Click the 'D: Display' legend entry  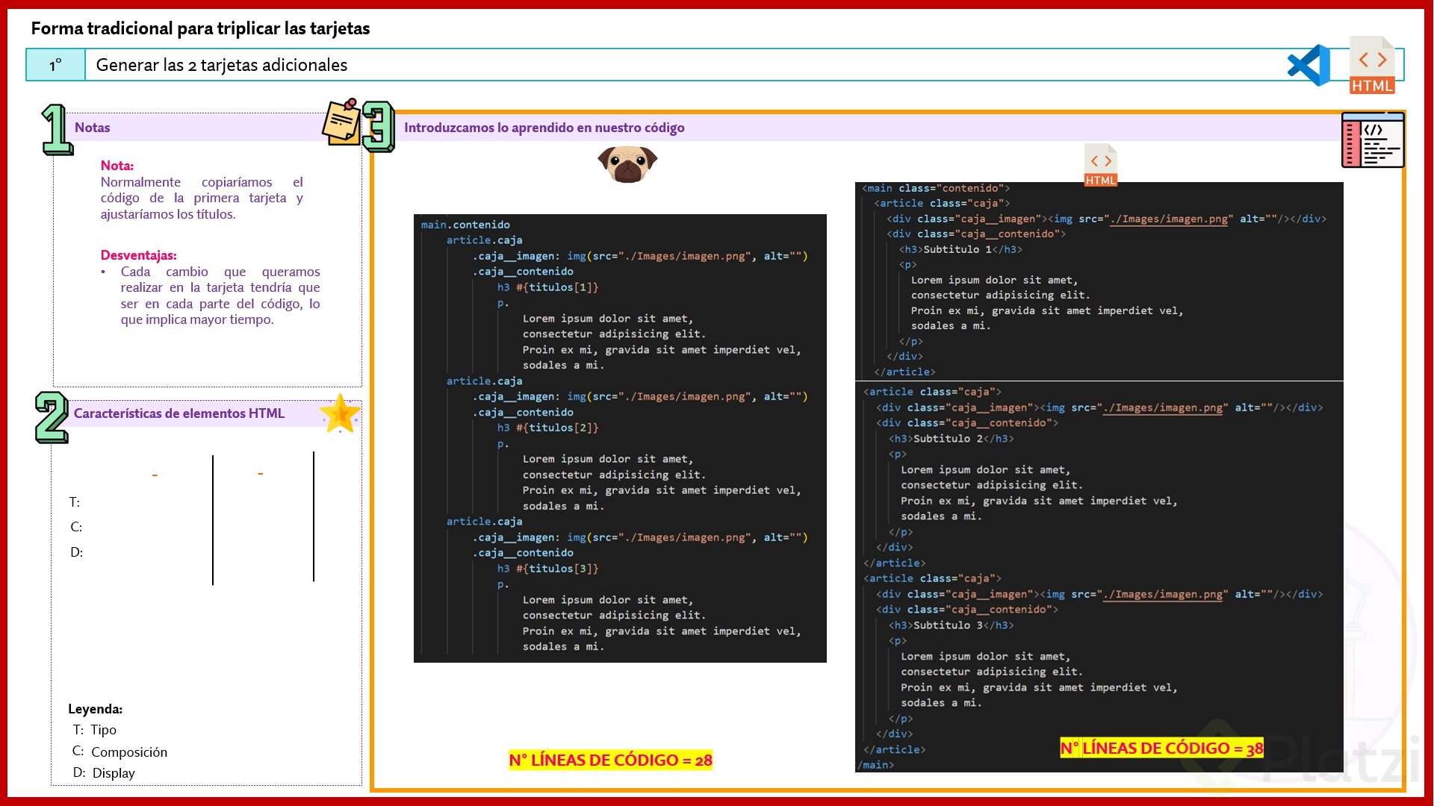coord(104,773)
